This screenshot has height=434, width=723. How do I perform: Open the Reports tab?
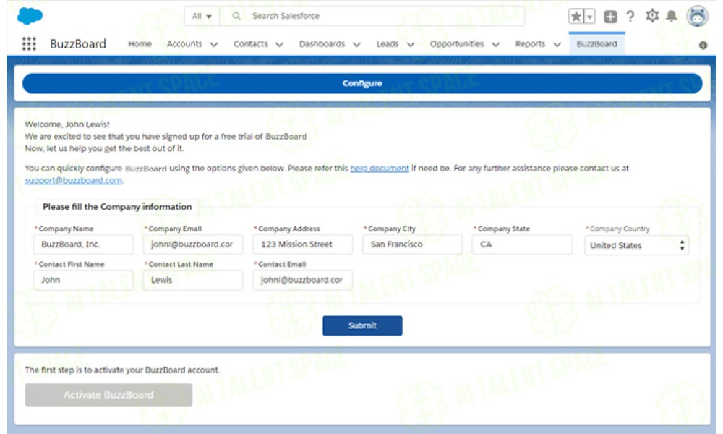530,44
